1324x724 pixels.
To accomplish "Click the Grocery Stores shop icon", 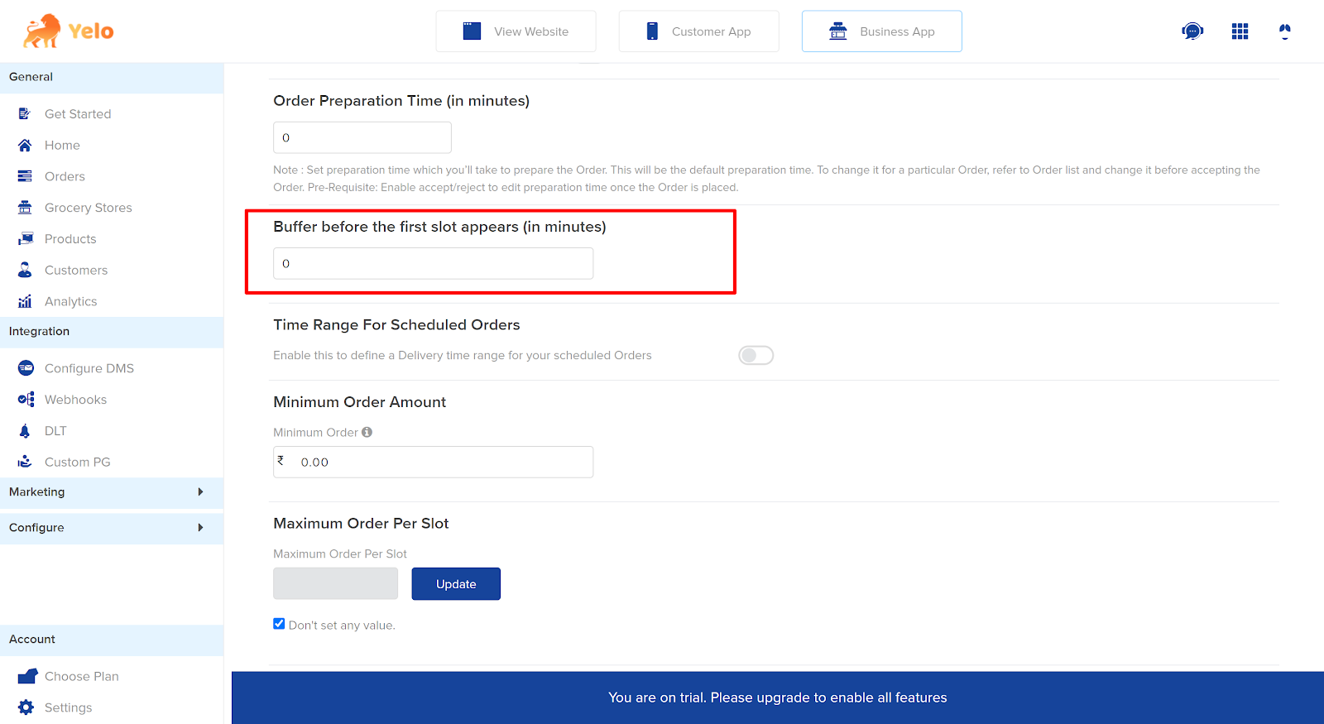I will point(26,208).
